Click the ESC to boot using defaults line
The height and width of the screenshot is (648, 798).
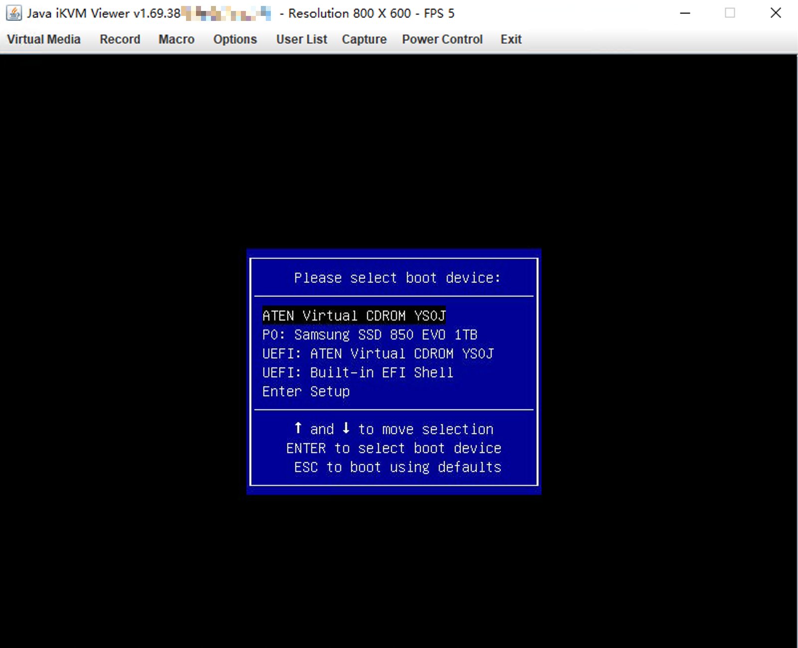point(397,467)
